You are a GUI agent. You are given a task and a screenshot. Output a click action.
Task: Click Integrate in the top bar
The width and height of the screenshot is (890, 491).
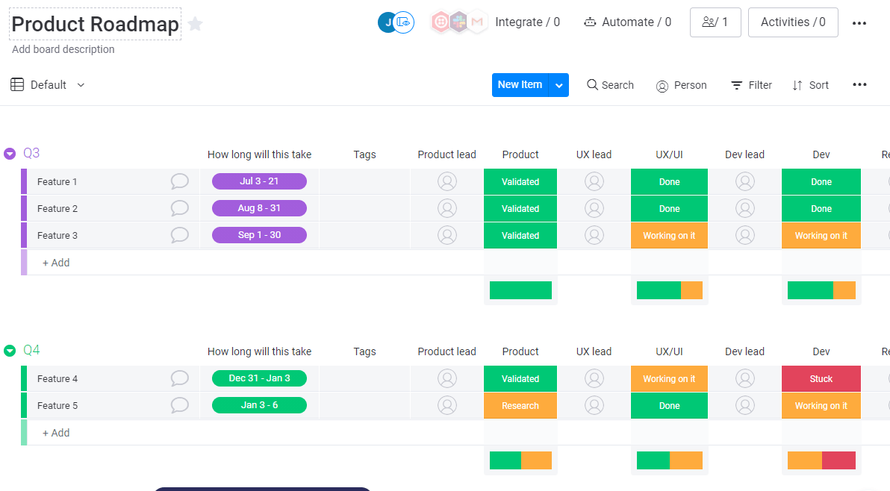tap(528, 22)
